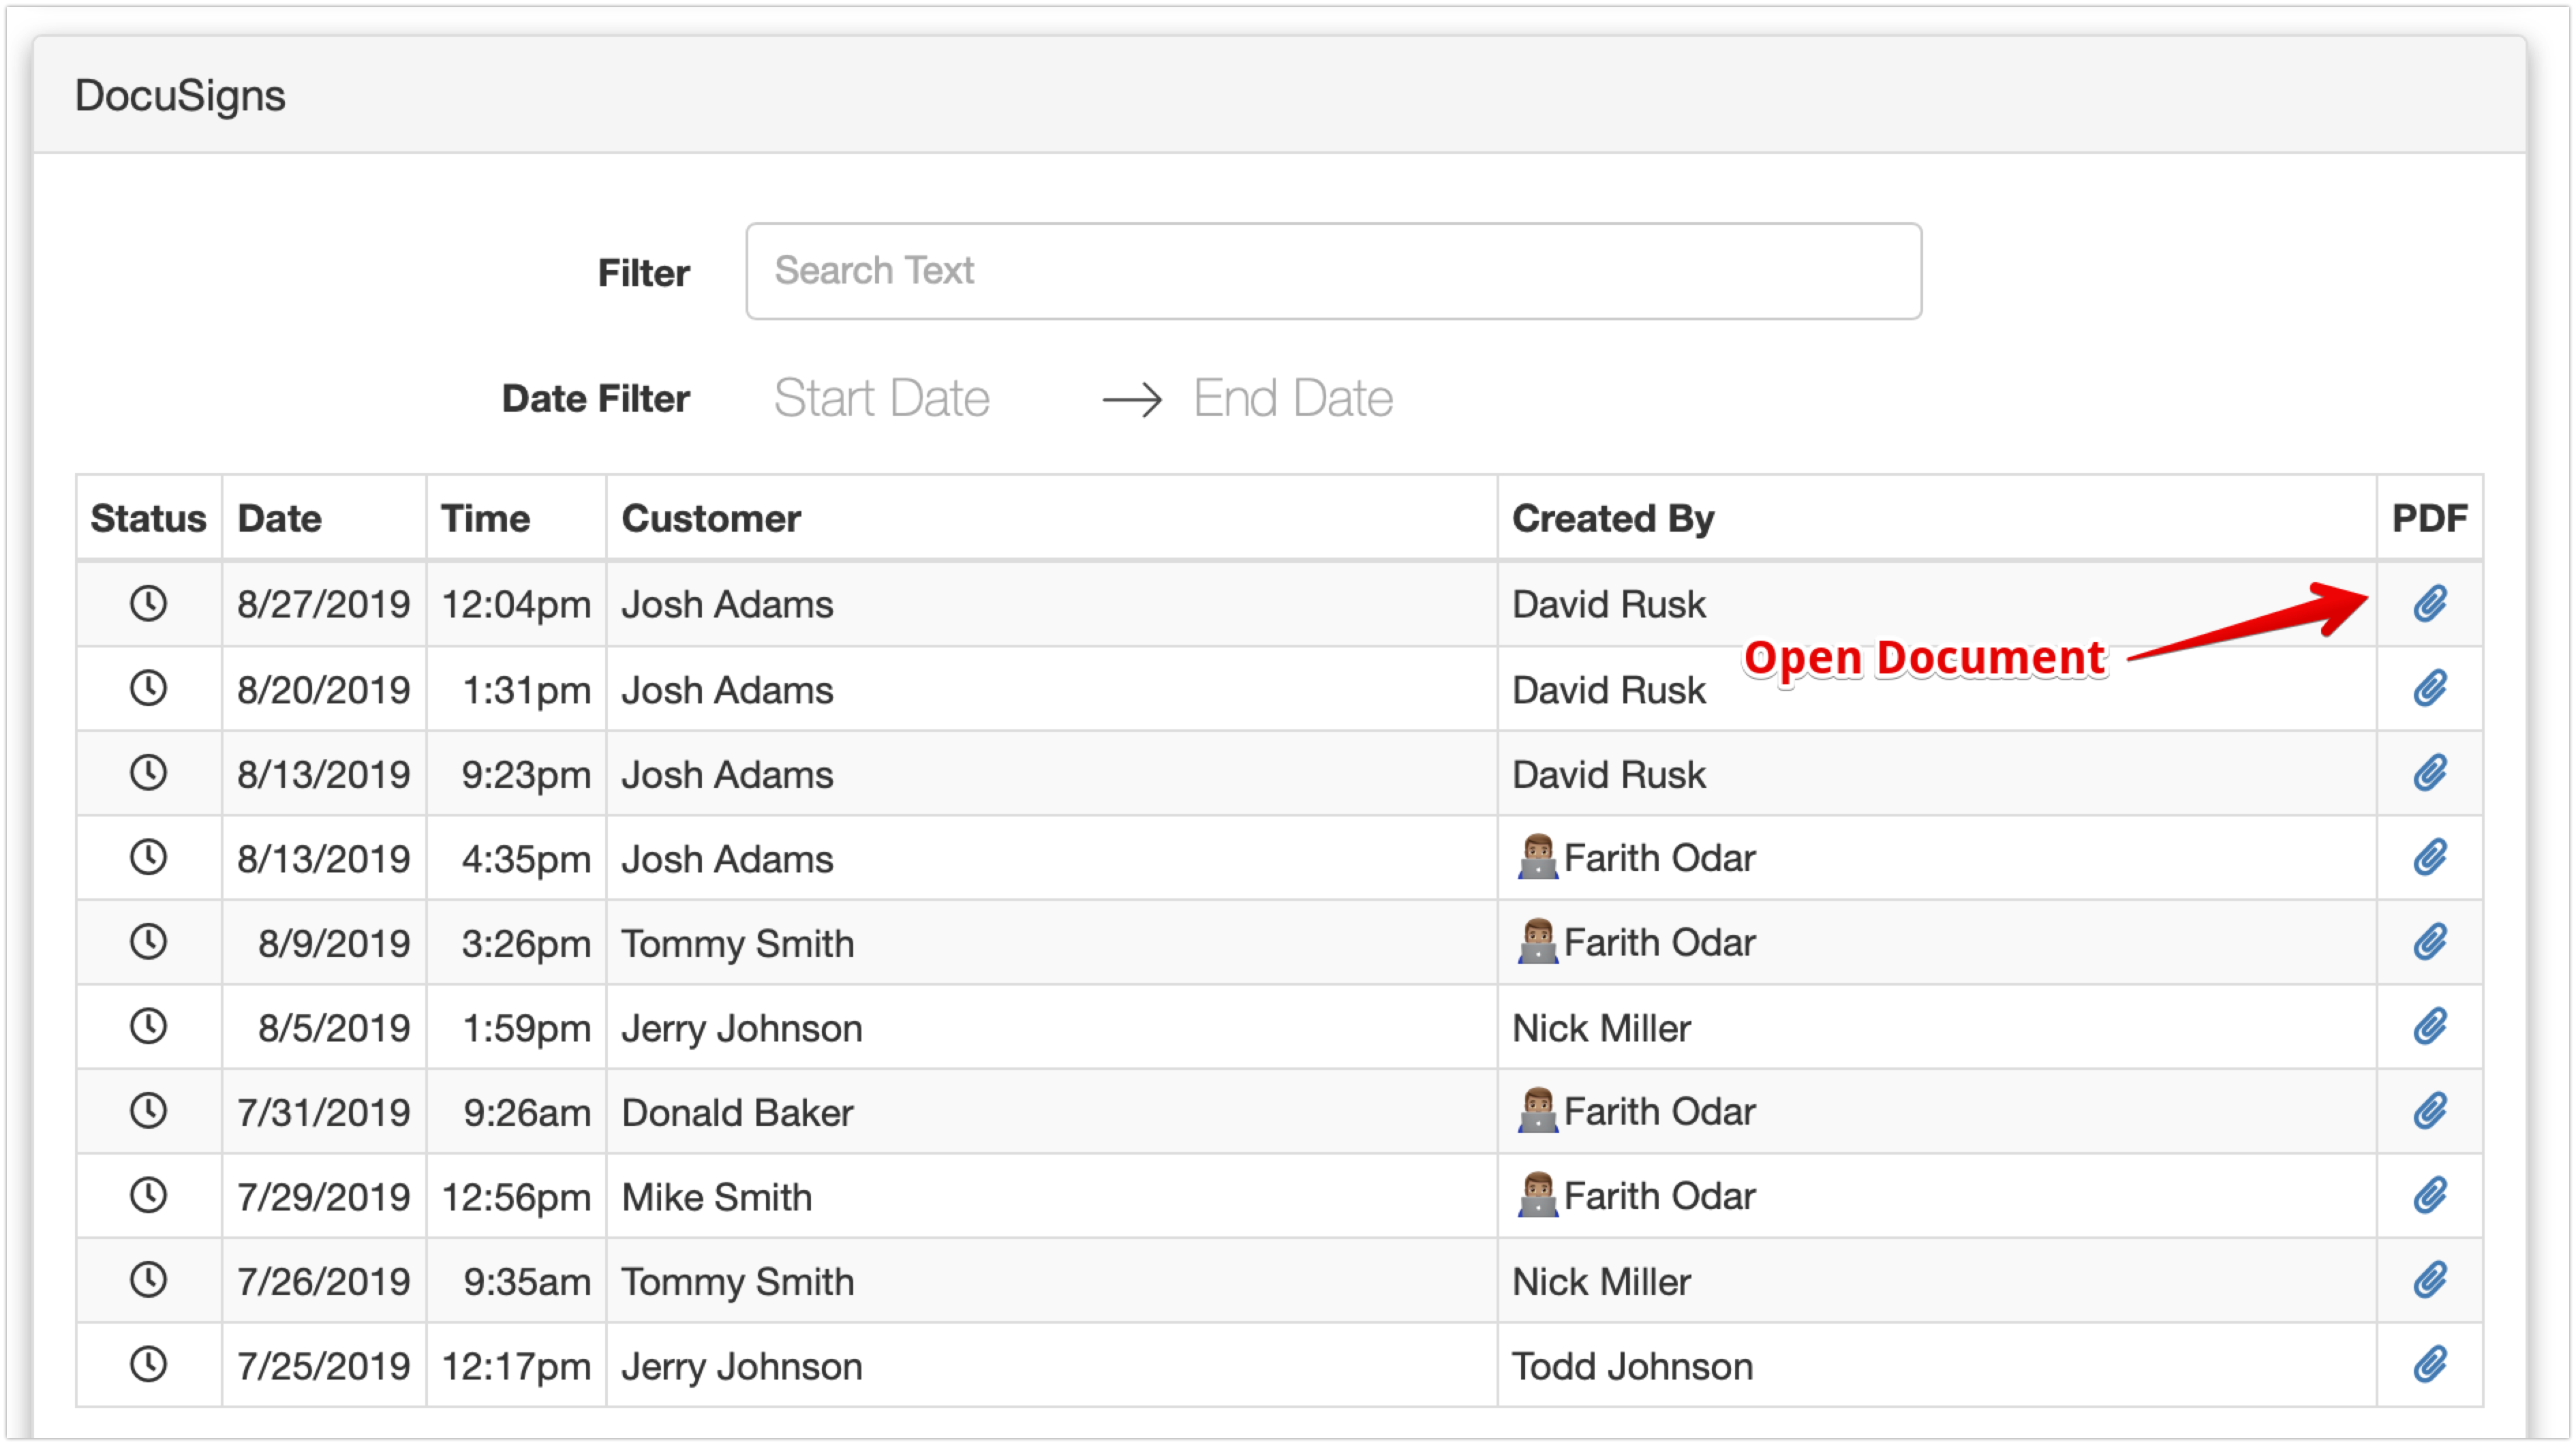Click the Status column header
The height and width of the screenshot is (1445, 2576).
click(x=148, y=518)
